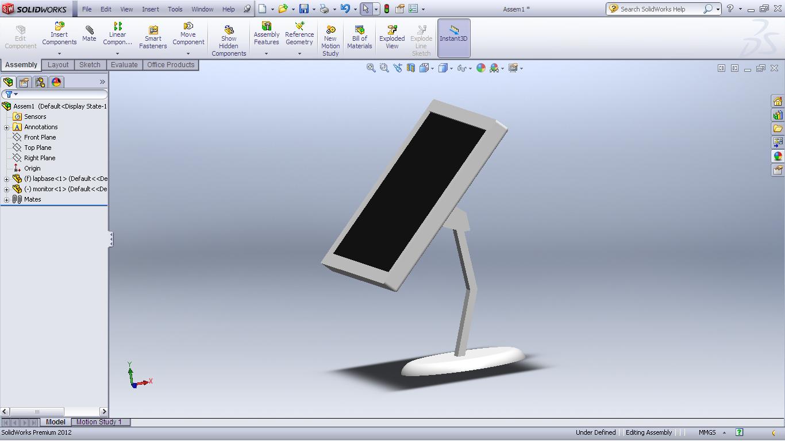Toggle the Instant3D button
This screenshot has width=785, height=441.
tap(453, 38)
